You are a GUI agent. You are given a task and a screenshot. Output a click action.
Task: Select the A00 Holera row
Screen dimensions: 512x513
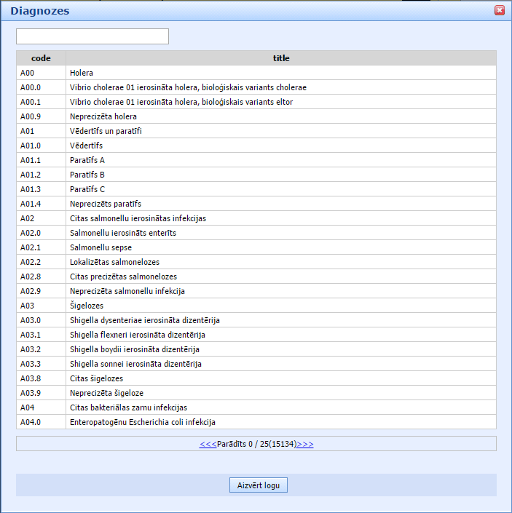pyautogui.click(x=82, y=73)
